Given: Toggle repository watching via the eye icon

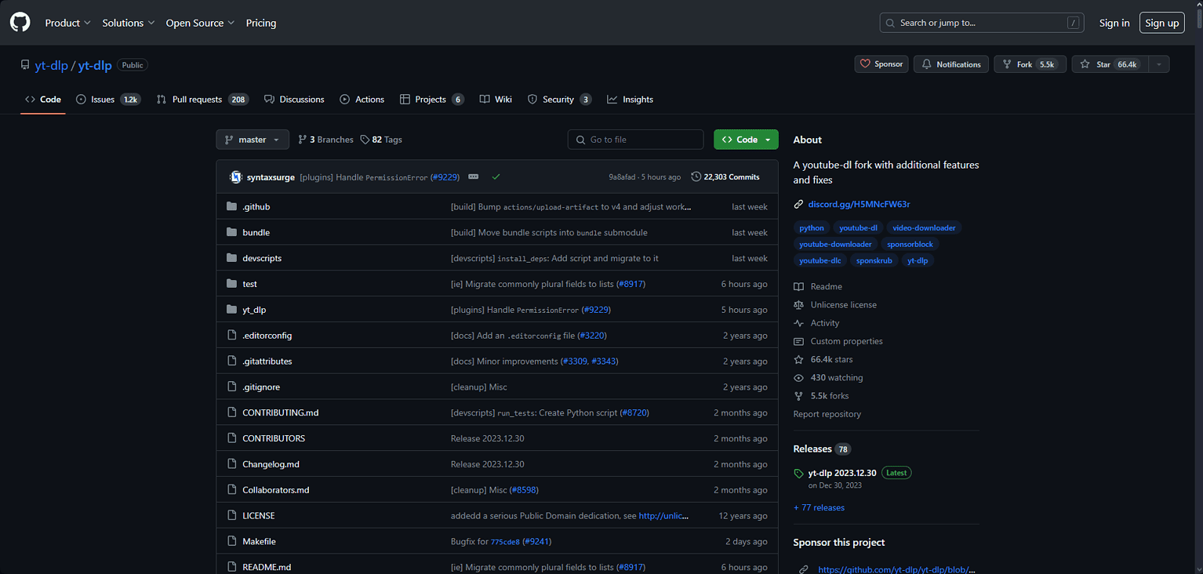Looking at the screenshot, I should [798, 377].
